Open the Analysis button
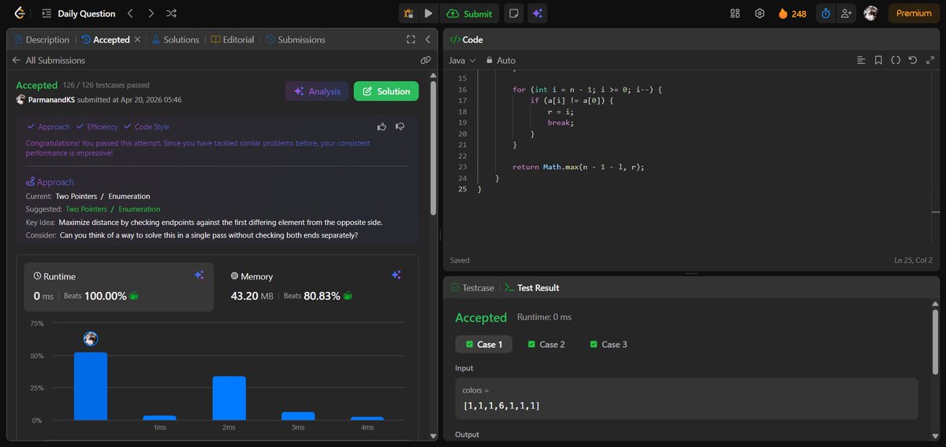Viewport: 946px width, 447px height. [x=317, y=91]
